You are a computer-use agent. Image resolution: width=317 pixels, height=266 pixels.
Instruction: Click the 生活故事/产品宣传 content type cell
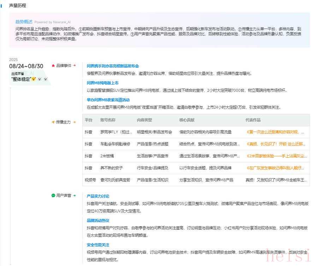point(152,156)
